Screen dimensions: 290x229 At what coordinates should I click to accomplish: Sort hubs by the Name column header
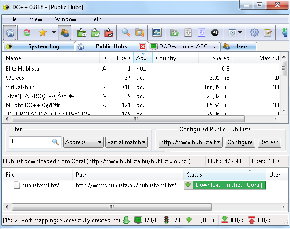point(51,58)
